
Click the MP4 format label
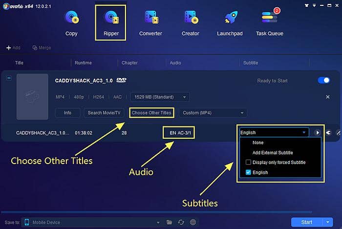click(60, 97)
